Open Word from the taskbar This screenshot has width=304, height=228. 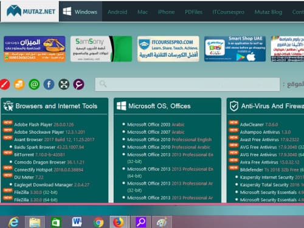coord(77,222)
